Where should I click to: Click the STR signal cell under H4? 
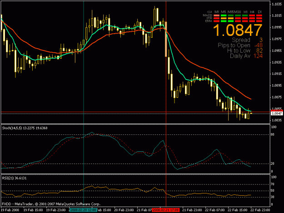point(252,18)
